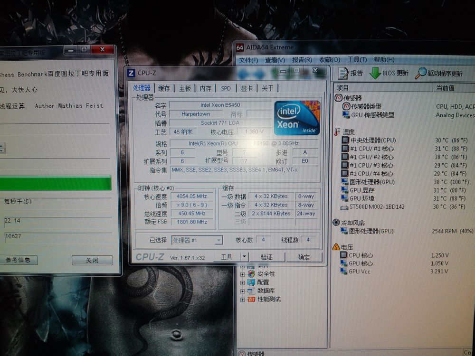
Task: Select the 传感器 group icon in list
Action: 338,98
